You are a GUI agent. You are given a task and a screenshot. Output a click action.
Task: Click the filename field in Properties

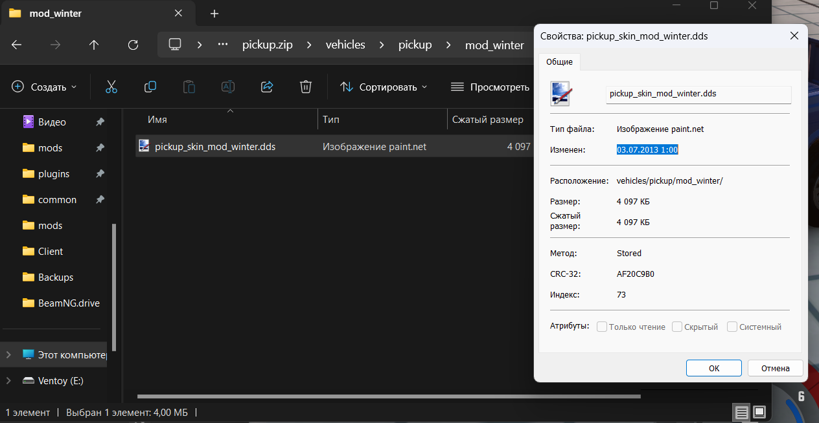point(698,94)
